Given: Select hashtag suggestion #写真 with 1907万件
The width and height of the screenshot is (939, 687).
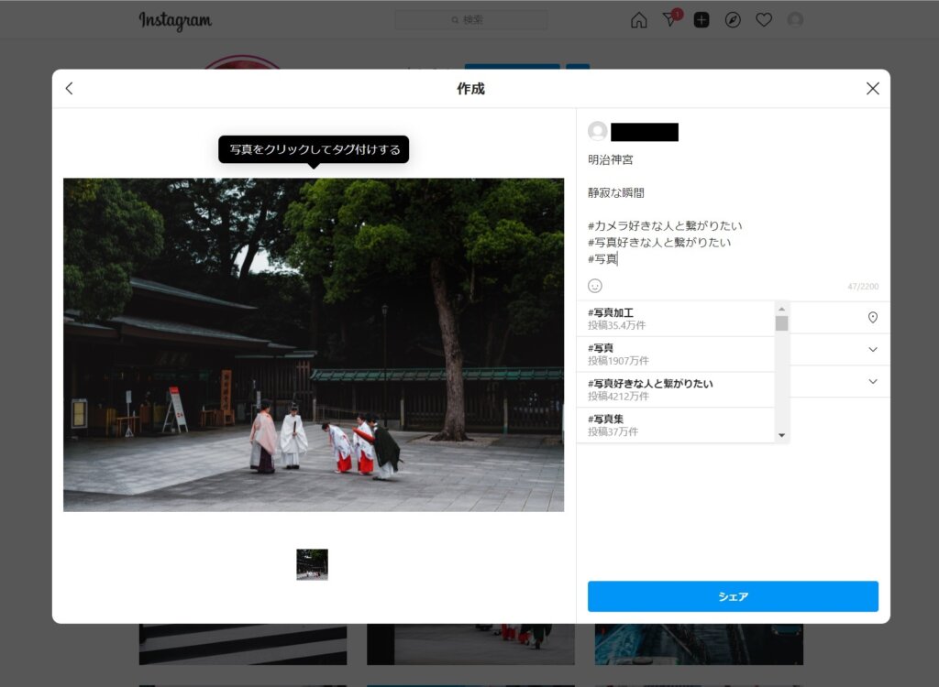Looking at the screenshot, I should tap(676, 354).
